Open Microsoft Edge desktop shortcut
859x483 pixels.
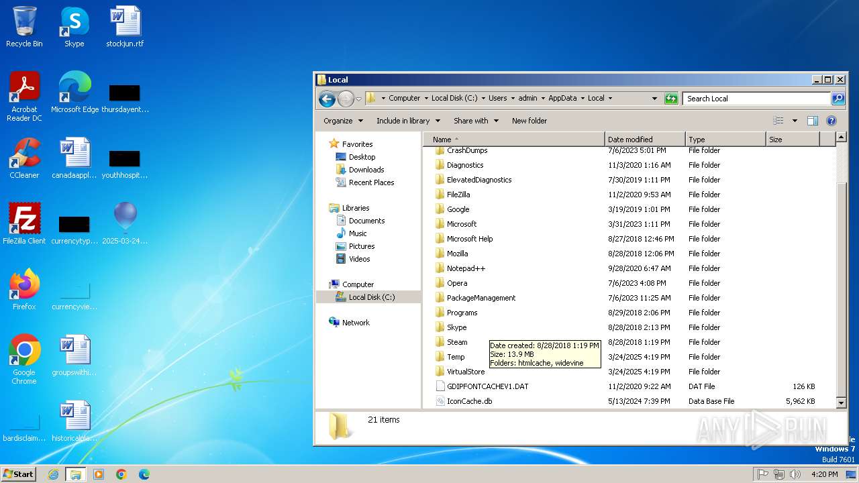click(x=74, y=93)
